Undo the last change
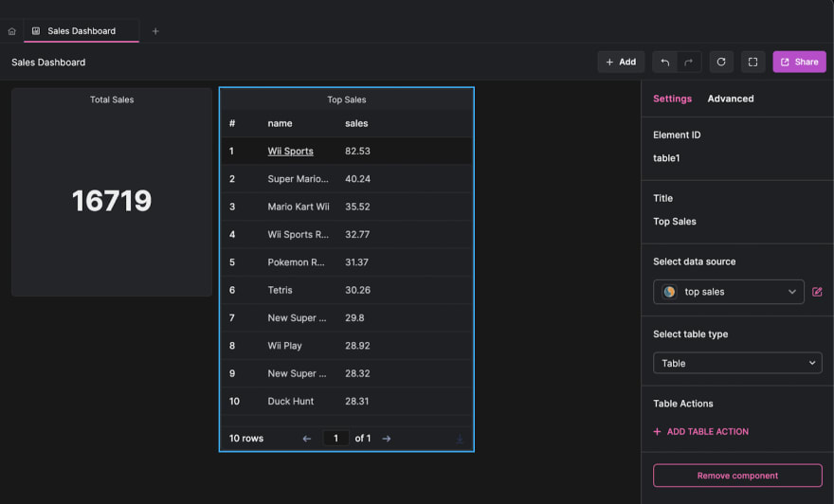Viewport: 834px width, 504px height. pyautogui.click(x=665, y=63)
